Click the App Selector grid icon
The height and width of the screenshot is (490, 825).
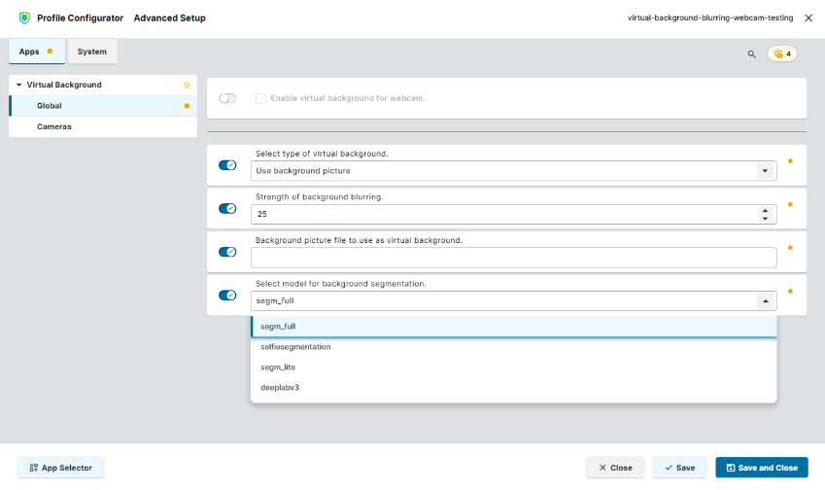(x=34, y=468)
